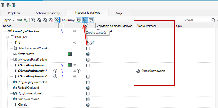Click the 2-8 reference number on FormInputStructure

(62, 32)
